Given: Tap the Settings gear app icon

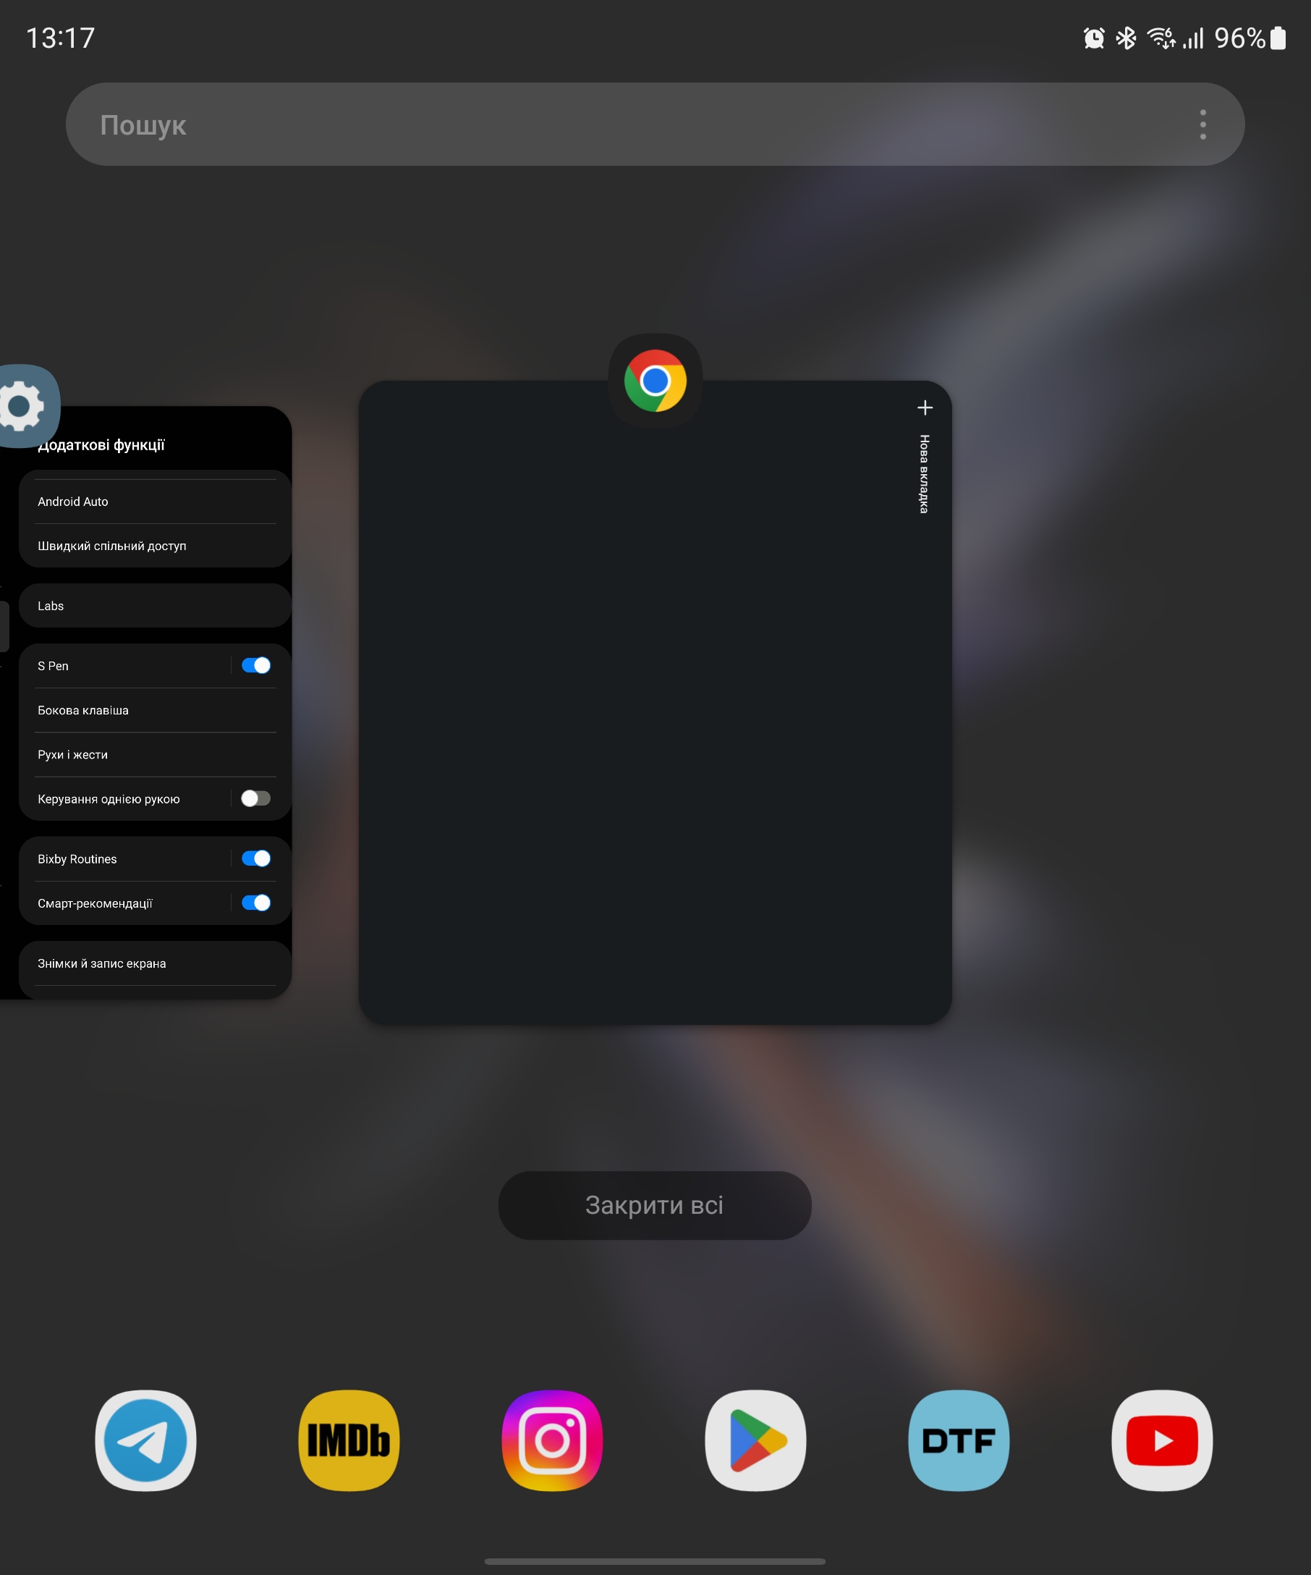Looking at the screenshot, I should point(22,406).
